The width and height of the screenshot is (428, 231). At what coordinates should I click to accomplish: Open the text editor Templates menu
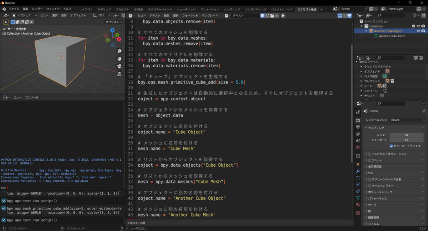click(x=210, y=15)
